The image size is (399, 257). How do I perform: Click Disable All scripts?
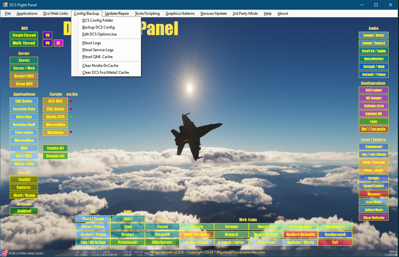click(x=55, y=156)
